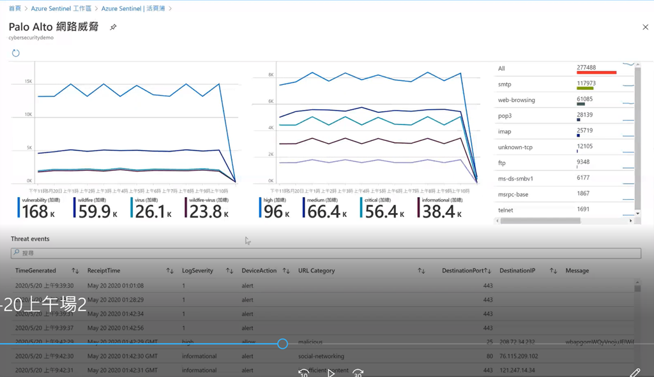Click the olive bar under smtp count 117973
Viewport: 654px width, 377px height.
[x=585, y=88]
